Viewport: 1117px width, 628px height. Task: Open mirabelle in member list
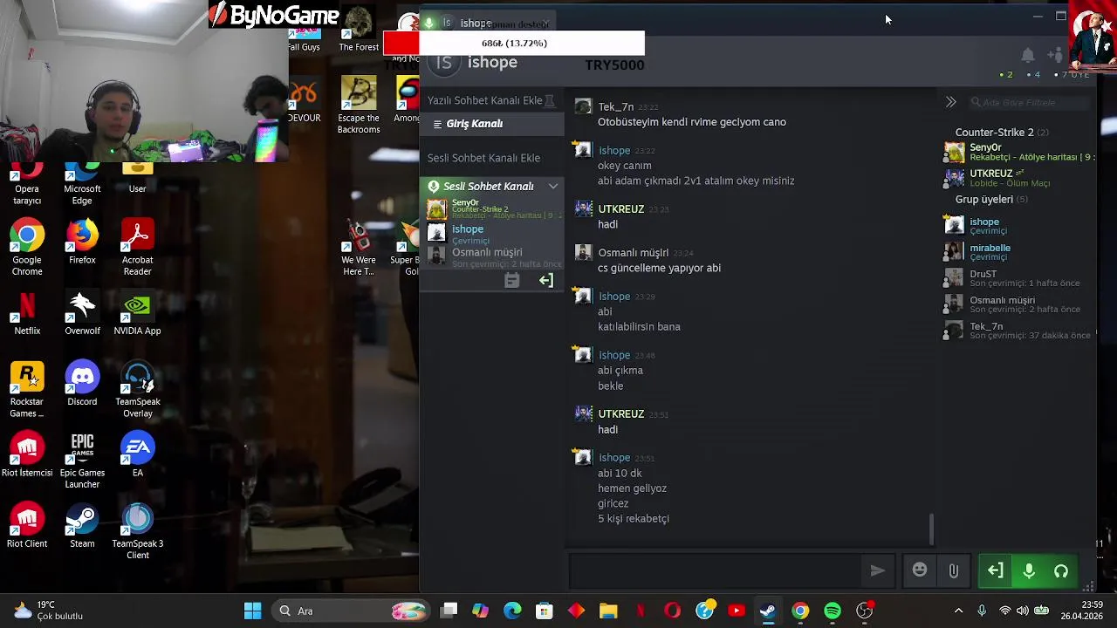[1018, 252]
